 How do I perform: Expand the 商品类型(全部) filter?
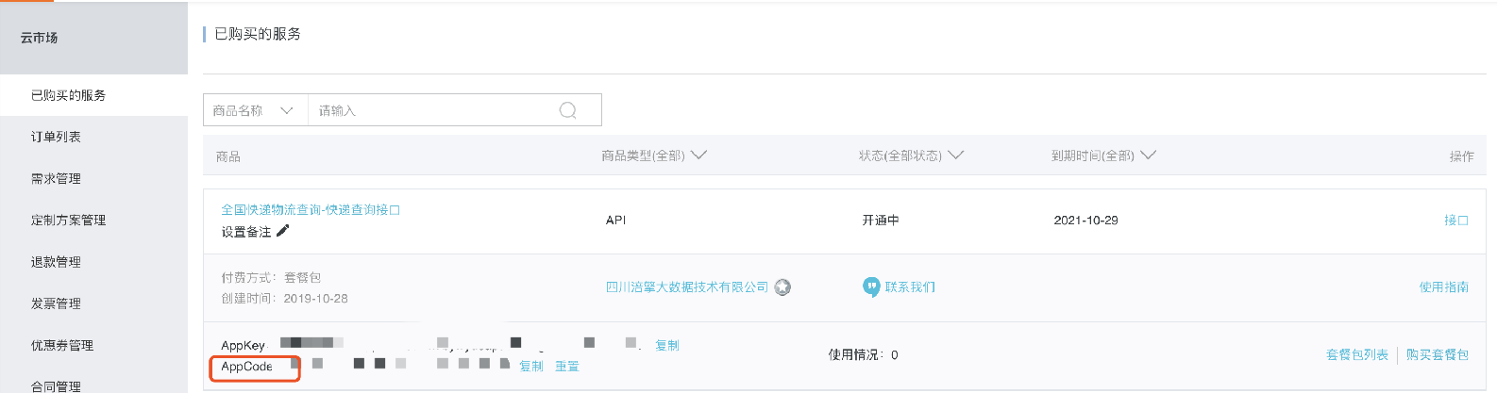654,156
